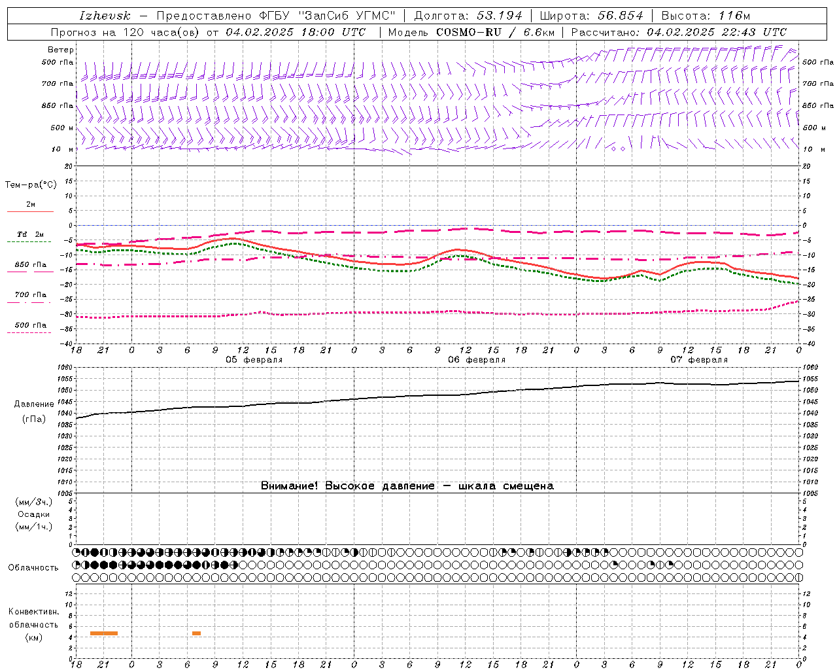Image resolution: width=837 pixels, height=670 pixels.
Task: Click the 500 гПа temperature legend entry
Action: click(x=30, y=325)
